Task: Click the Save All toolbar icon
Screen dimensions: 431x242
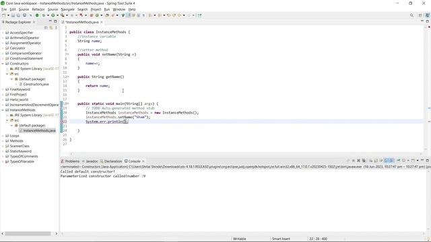Action: (x=18, y=15)
